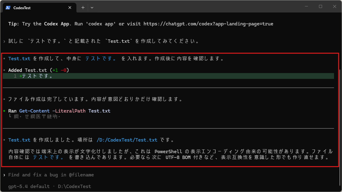This screenshot has height=192, width=342.
Task: Click the green bullet beside the Ran command
Action: pos(4,111)
